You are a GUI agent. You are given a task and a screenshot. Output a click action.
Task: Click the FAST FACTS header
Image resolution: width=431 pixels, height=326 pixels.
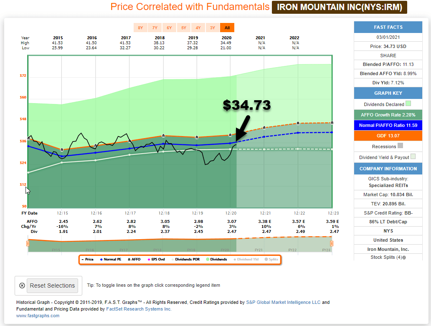pos(388,27)
